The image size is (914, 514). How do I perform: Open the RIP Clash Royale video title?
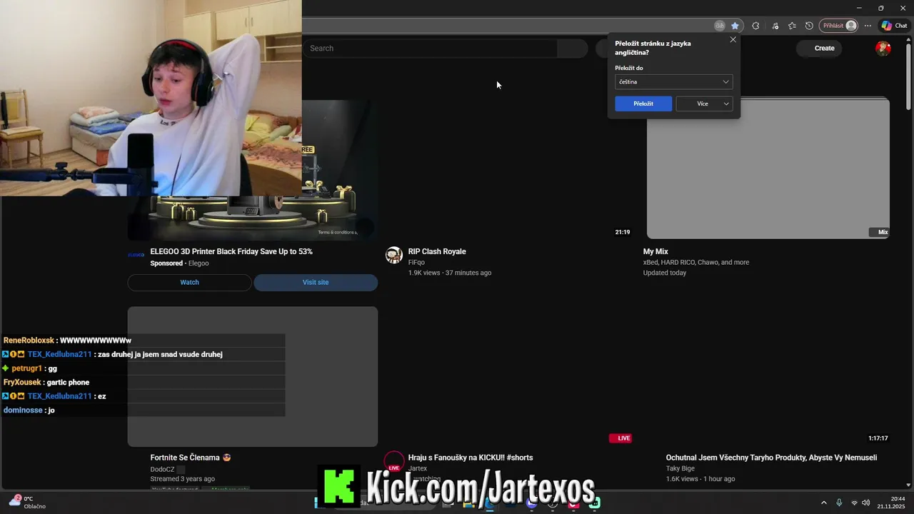point(437,251)
